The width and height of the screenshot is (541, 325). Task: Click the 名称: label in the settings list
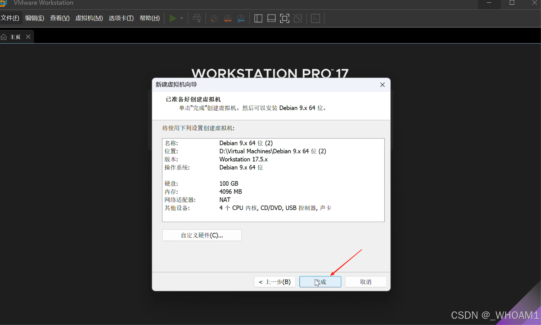coord(171,143)
